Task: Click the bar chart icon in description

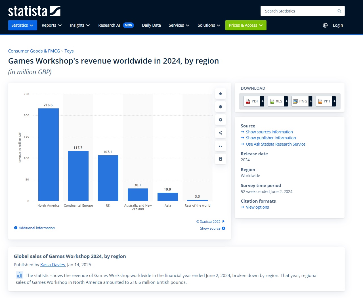Action: (x=20, y=275)
